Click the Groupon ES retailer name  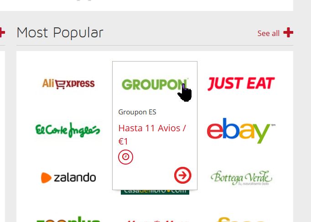click(137, 112)
